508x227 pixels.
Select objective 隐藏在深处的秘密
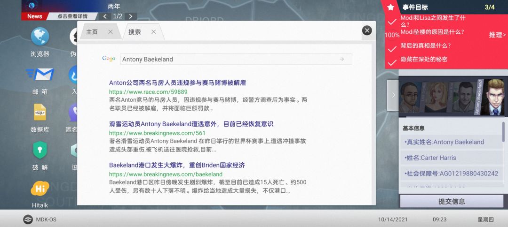coord(423,59)
